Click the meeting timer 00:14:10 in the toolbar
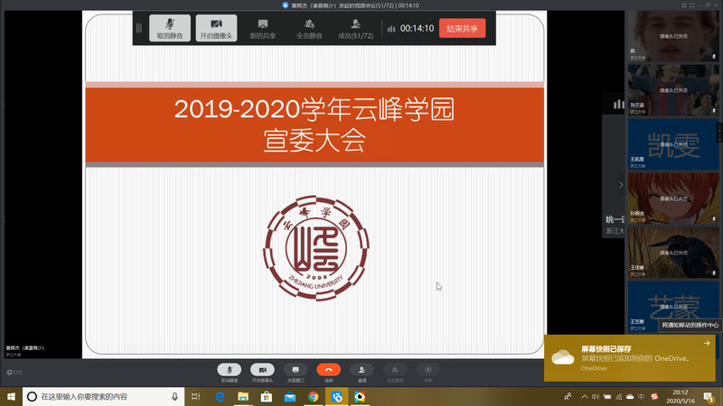This screenshot has height=406, width=723. [x=417, y=29]
